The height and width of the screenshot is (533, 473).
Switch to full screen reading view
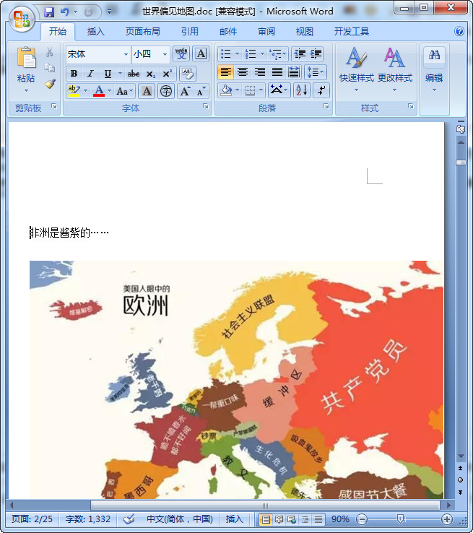coord(279,519)
